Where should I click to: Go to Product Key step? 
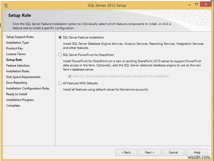tap(15, 48)
